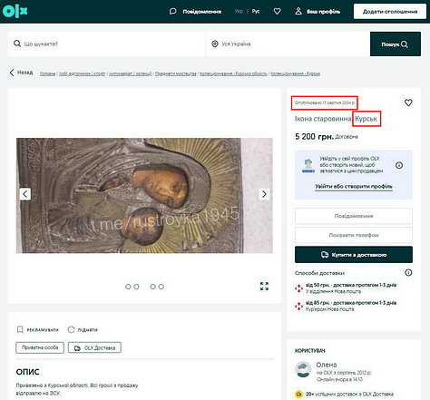
Task: Select the second gallery dot
Action: (136, 287)
